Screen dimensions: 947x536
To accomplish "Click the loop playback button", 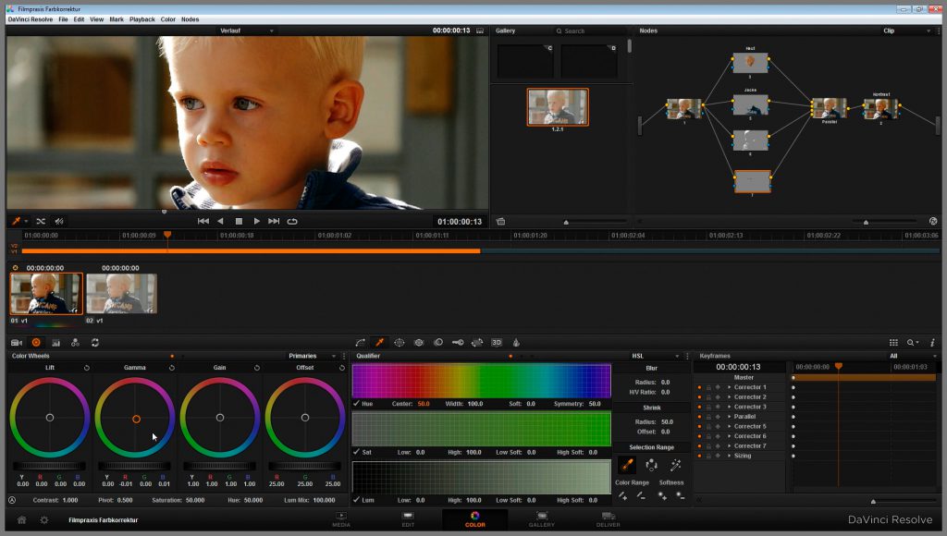I will coord(293,221).
